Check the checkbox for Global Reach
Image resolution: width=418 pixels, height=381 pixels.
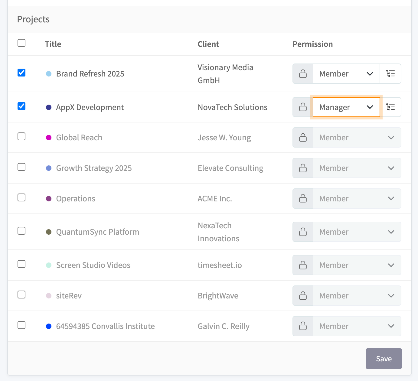pos(21,136)
